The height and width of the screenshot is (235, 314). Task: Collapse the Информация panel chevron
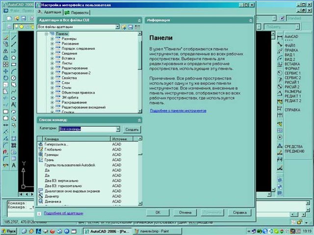point(251,20)
